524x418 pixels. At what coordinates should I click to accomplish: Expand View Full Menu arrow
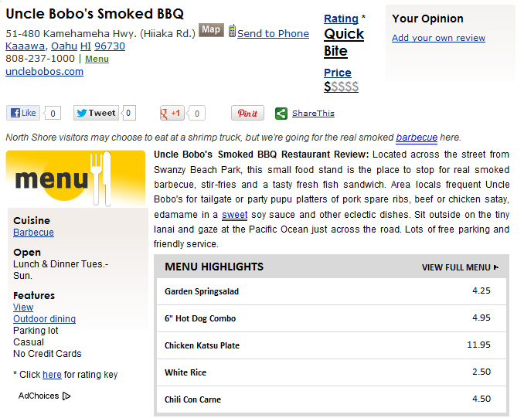click(496, 267)
